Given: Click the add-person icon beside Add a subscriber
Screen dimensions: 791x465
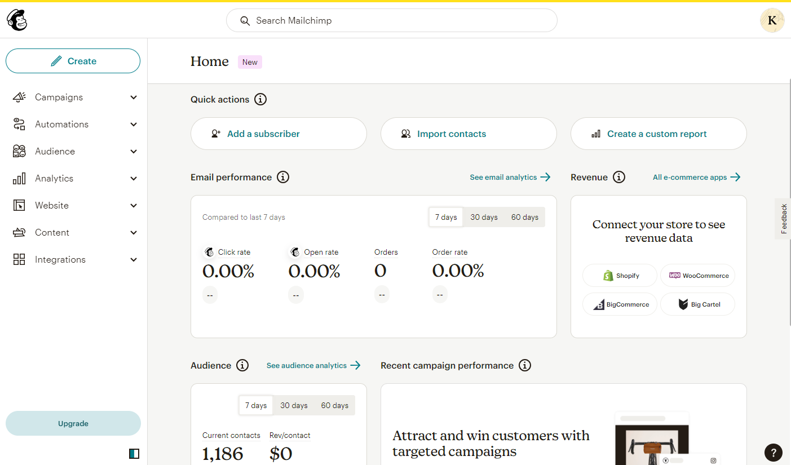Looking at the screenshot, I should (216, 134).
